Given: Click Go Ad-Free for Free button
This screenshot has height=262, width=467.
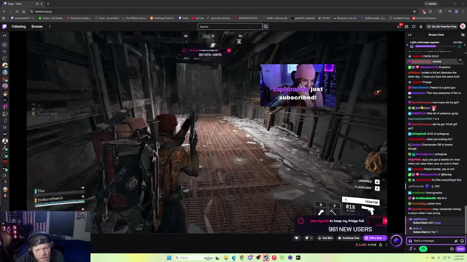Looking at the screenshot, I should [441, 27].
